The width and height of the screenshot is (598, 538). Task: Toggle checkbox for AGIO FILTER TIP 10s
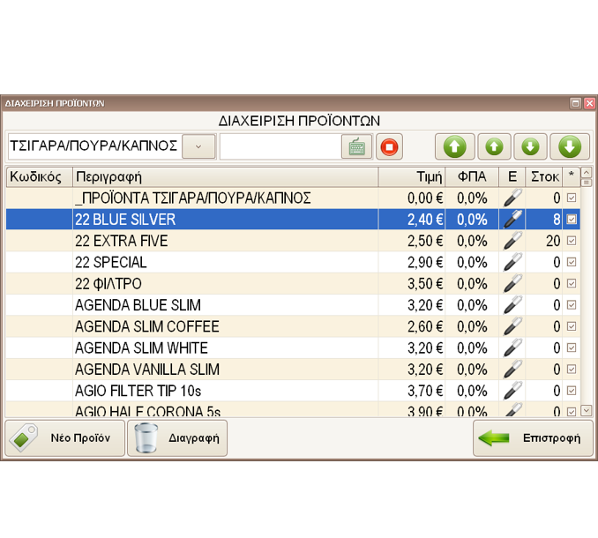(572, 390)
